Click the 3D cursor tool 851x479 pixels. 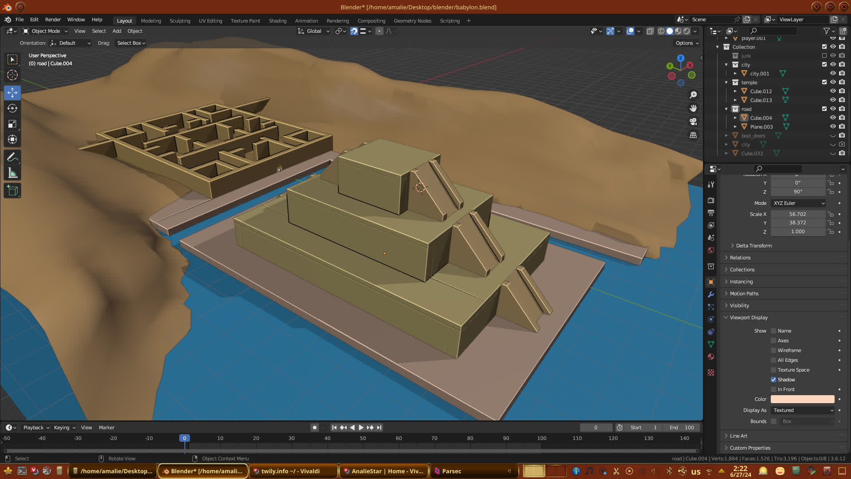pyautogui.click(x=12, y=75)
